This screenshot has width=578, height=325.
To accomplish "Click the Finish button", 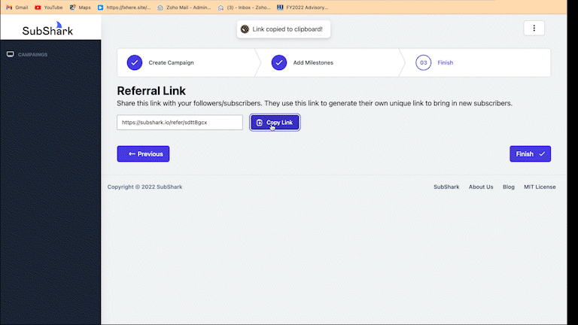I will point(530,153).
